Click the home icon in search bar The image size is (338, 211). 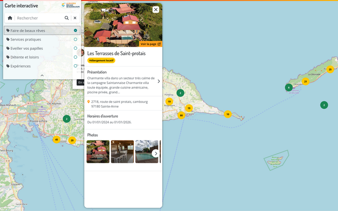10,18
